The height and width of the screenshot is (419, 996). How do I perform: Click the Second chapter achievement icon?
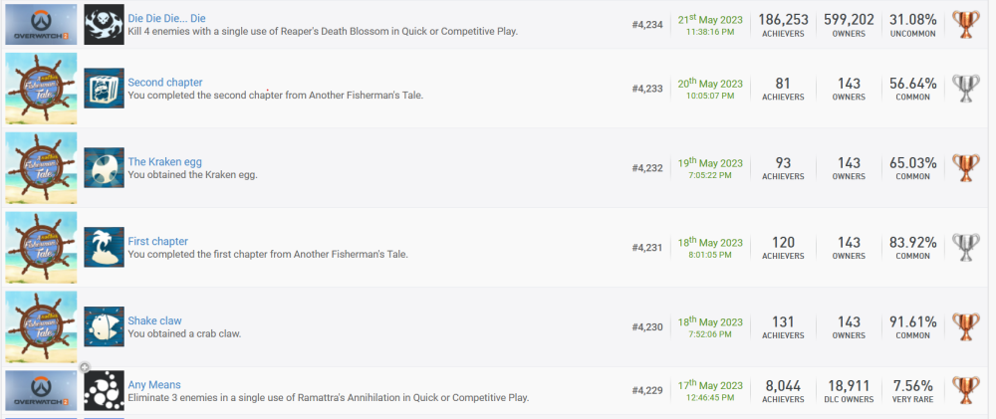104,88
